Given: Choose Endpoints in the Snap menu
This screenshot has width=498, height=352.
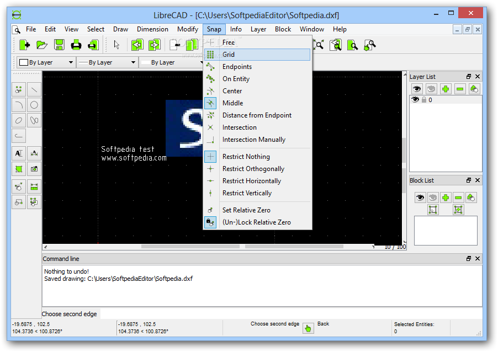Looking at the screenshot, I should (258, 67).
